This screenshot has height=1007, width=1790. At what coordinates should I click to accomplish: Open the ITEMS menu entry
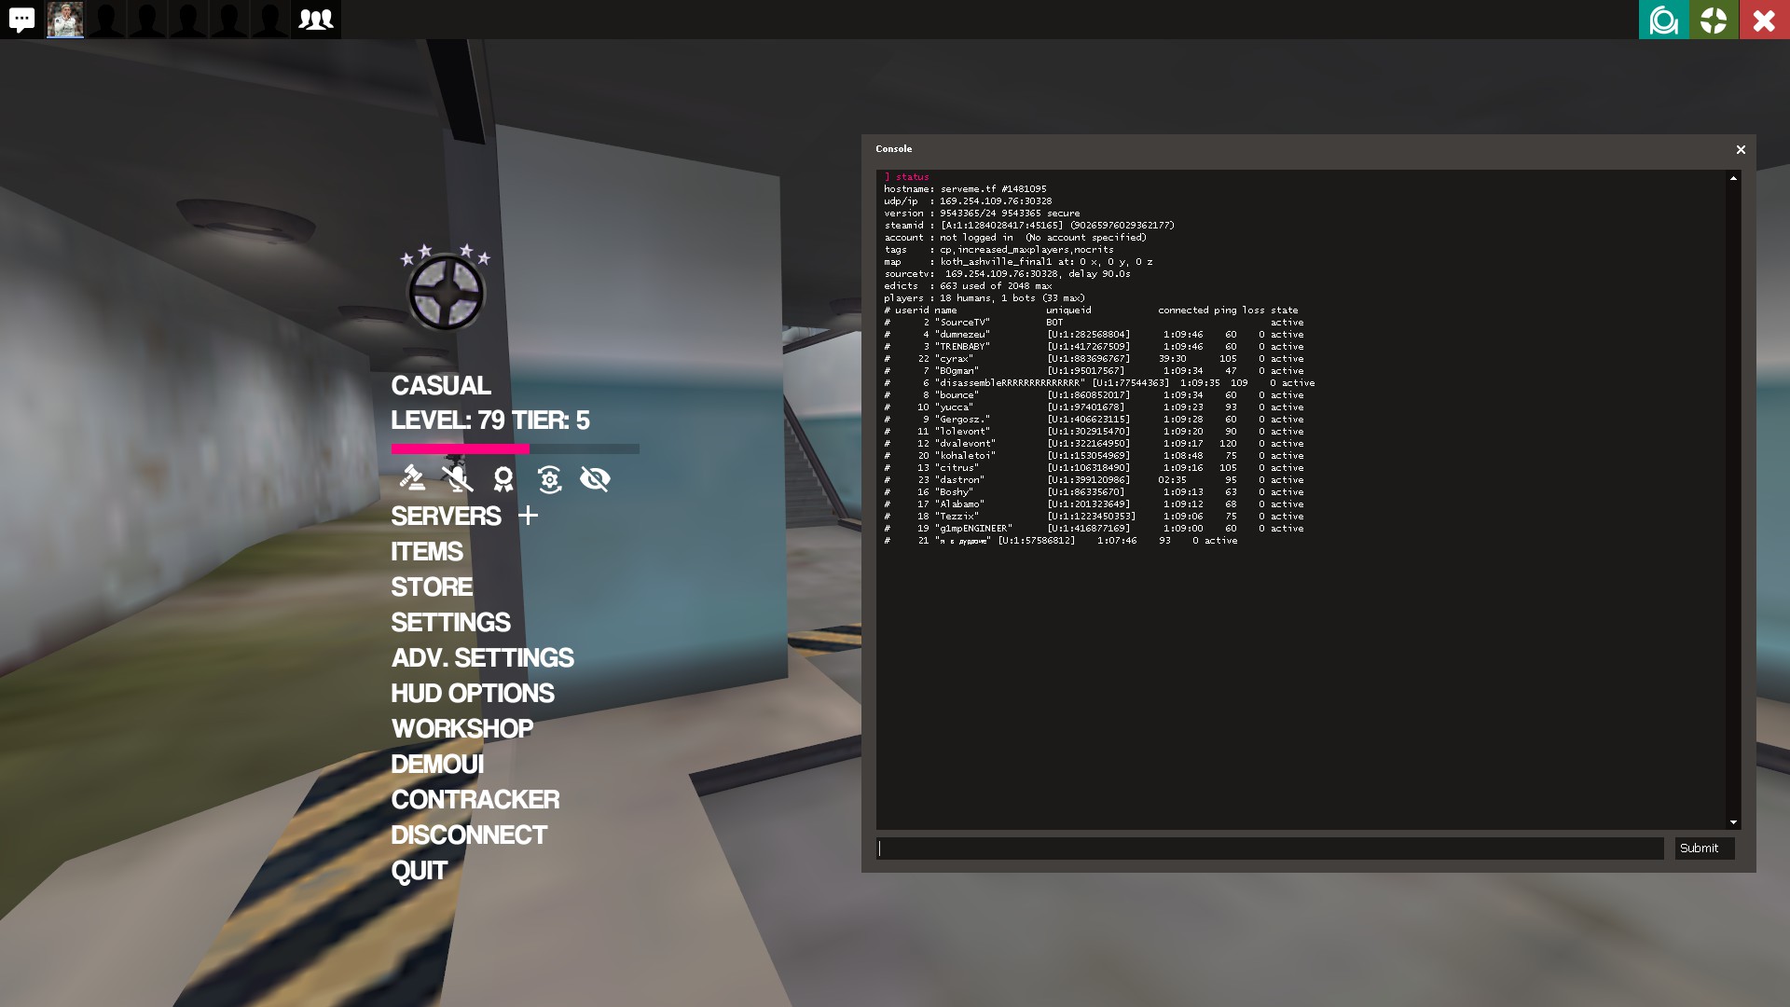click(x=427, y=551)
